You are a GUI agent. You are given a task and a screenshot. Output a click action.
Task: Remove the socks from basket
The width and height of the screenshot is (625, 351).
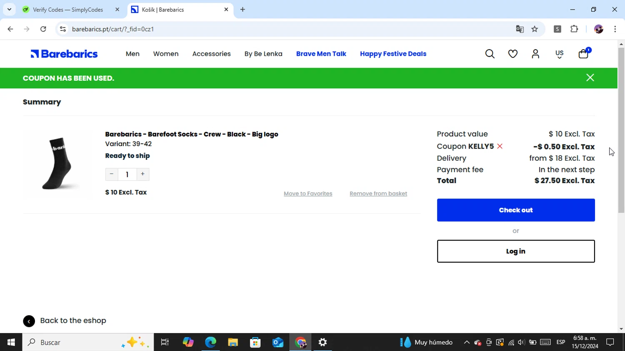point(378,194)
